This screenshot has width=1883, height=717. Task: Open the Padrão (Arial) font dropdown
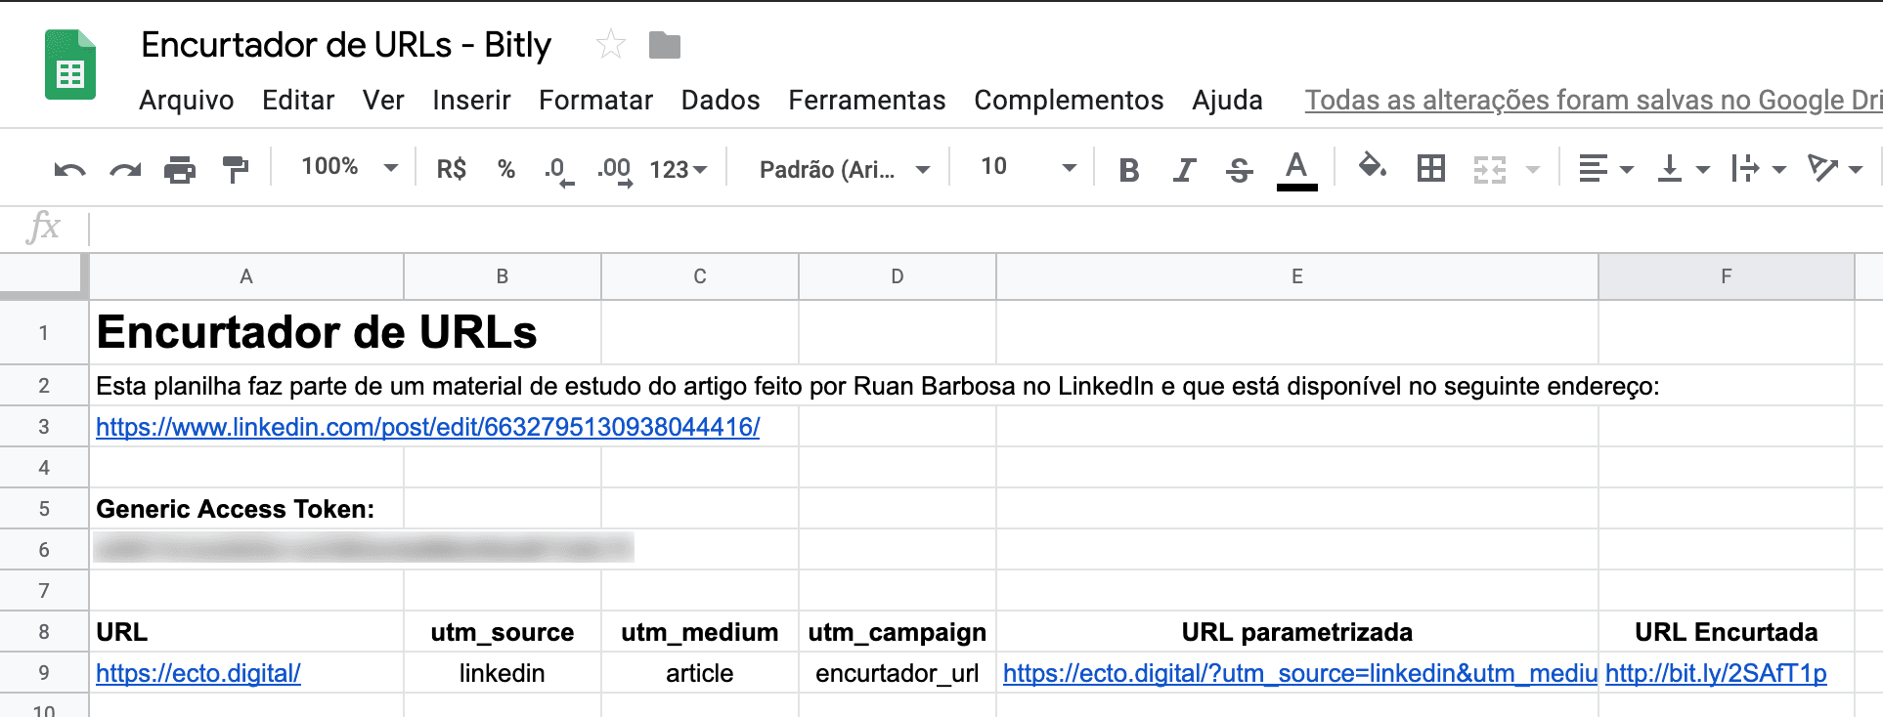(844, 170)
